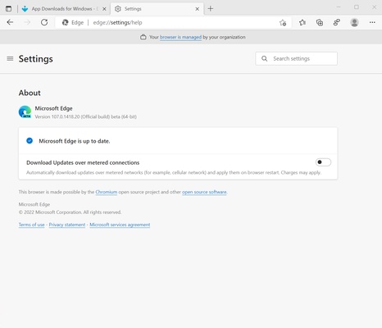
Task: Click the managed briefcase icon
Action: pos(143,37)
